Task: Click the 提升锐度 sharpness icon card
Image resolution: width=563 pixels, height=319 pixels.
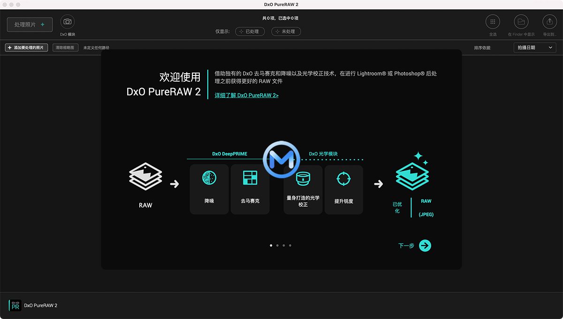Action: (x=344, y=190)
